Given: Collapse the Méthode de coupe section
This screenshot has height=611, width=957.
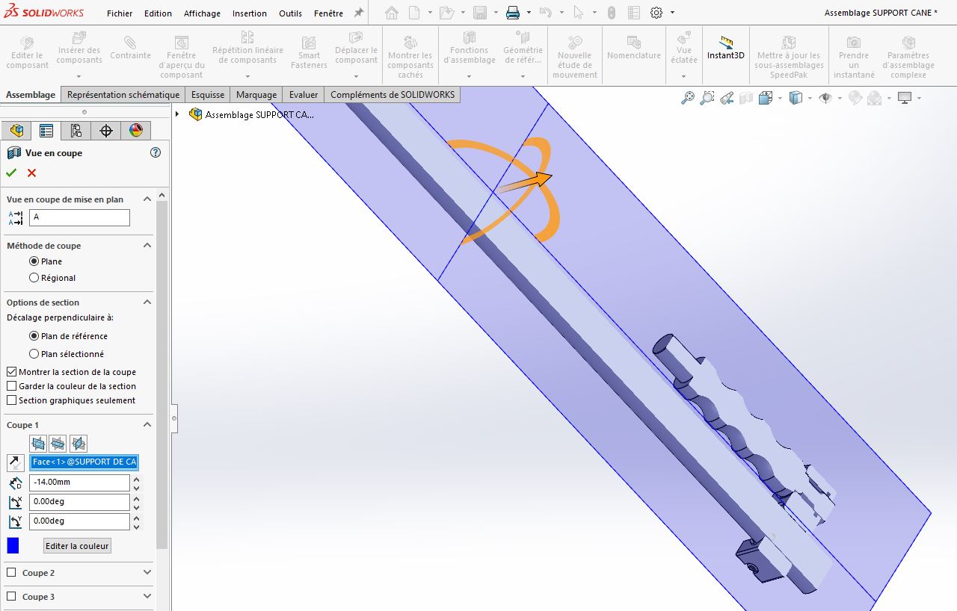Looking at the screenshot, I should (x=147, y=246).
